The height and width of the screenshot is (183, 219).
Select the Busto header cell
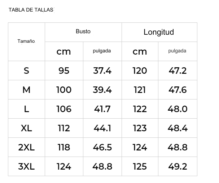[x=83, y=31]
